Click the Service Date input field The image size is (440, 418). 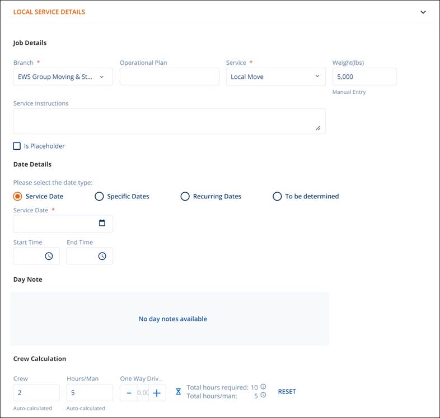[63, 224]
